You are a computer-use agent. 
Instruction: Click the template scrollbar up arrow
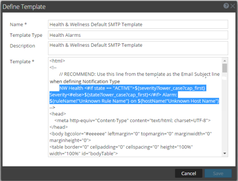tap(225, 61)
